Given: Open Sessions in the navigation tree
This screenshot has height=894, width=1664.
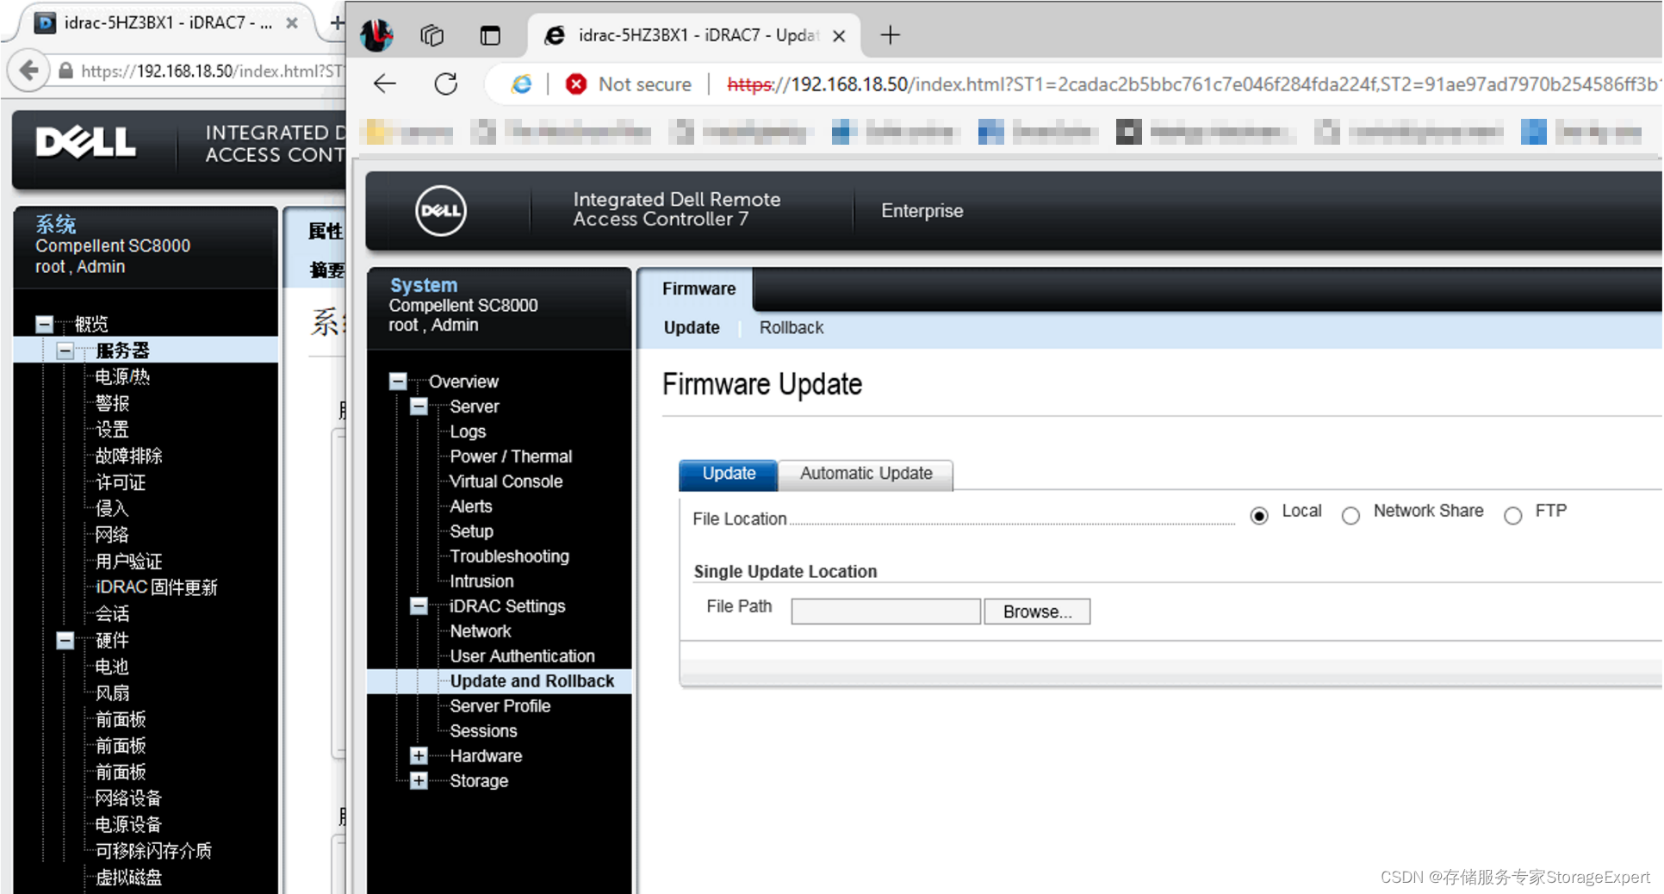Looking at the screenshot, I should point(483,731).
